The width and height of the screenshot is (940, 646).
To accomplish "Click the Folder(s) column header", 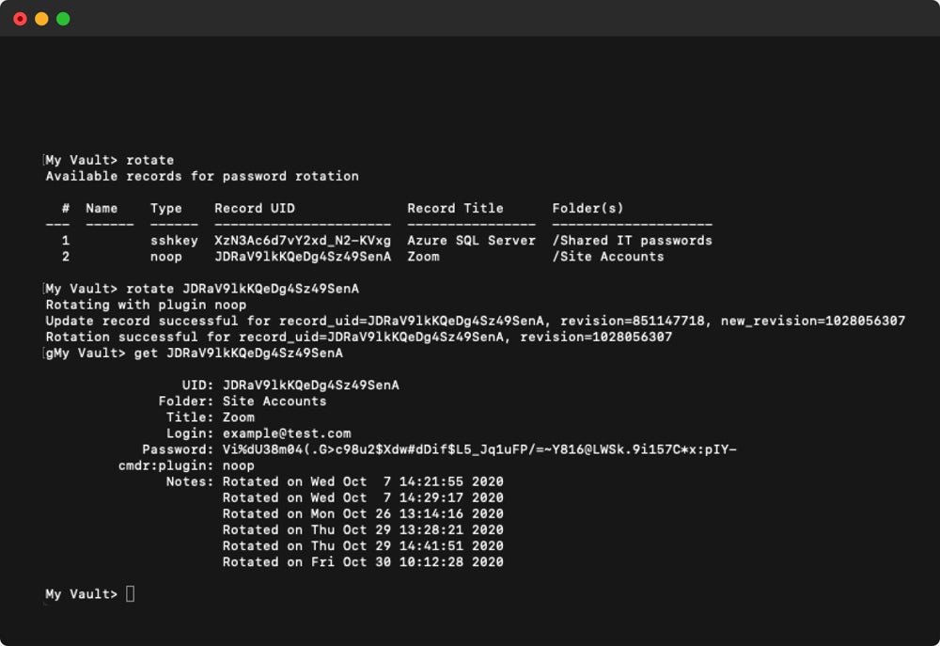I will pyautogui.click(x=587, y=209).
